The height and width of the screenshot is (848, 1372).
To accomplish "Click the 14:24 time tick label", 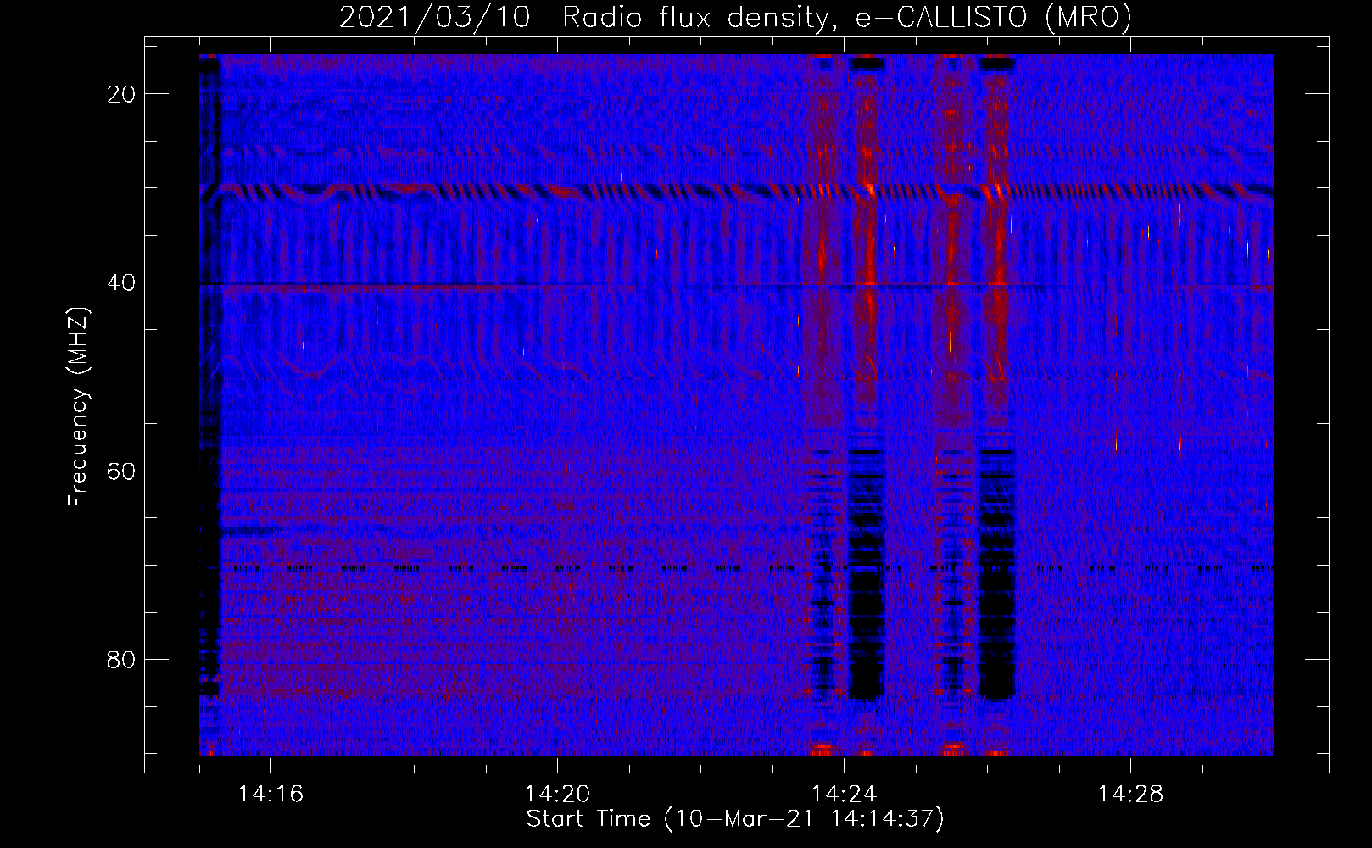I will 844,795.
